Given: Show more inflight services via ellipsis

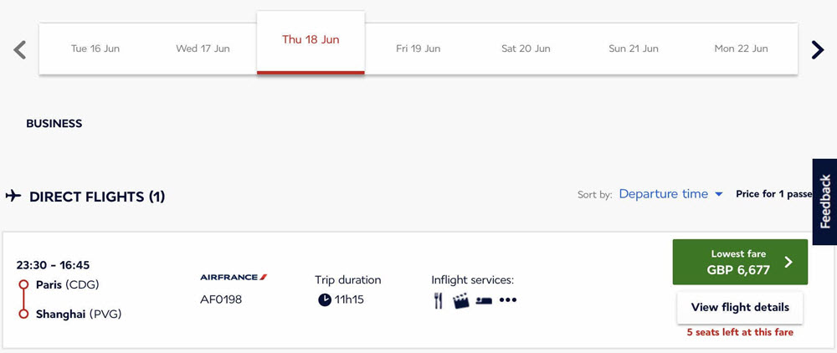Looking at the screenshot, I should click(508, 300).
